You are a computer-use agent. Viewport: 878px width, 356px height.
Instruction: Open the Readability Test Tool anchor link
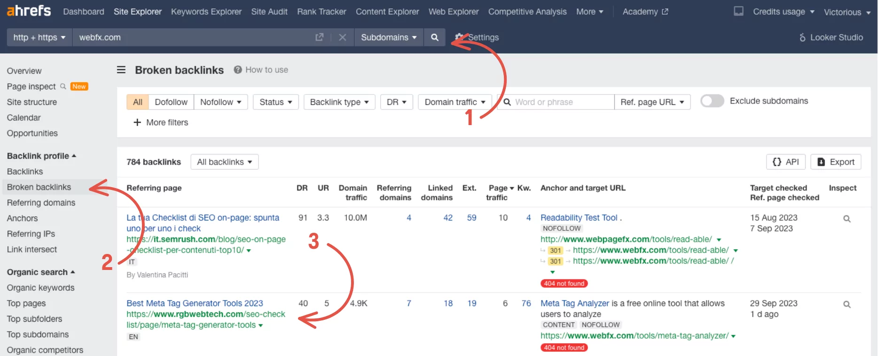(x=579, y=218)
